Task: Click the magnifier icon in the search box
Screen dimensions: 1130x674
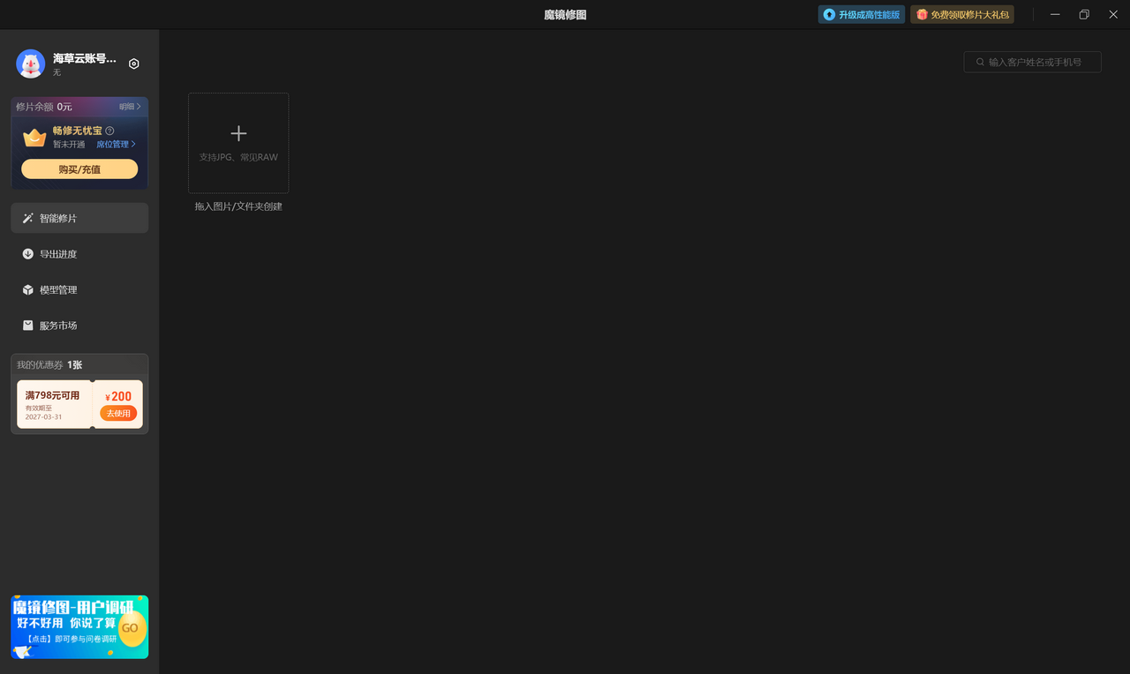Action: 980,62
